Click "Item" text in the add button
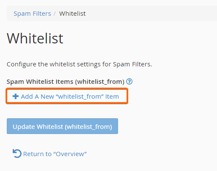 coord(112,97)
